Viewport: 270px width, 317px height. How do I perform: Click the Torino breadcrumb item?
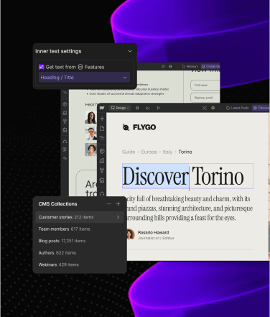185,152
